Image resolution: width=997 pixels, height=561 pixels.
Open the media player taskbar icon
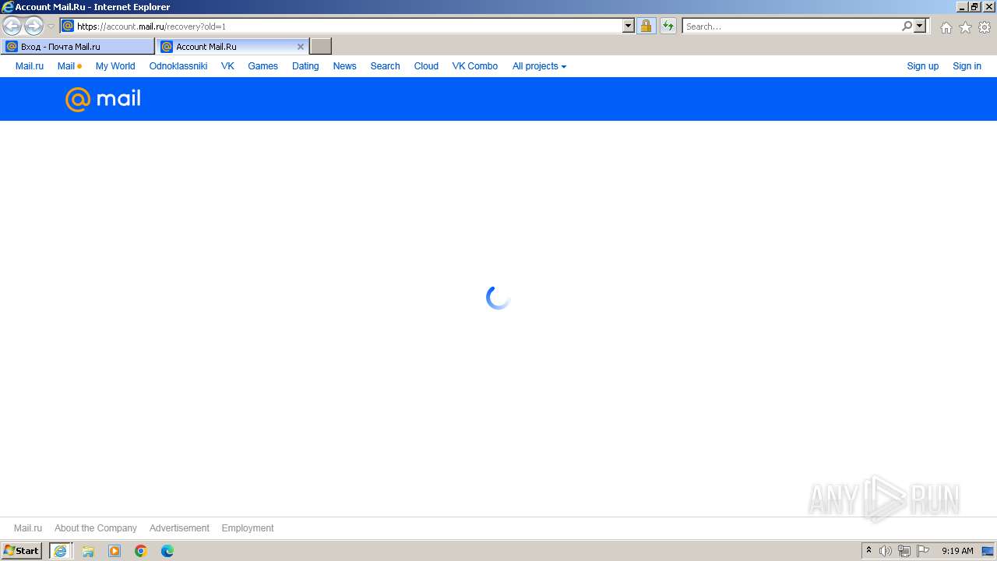point(114,551)
